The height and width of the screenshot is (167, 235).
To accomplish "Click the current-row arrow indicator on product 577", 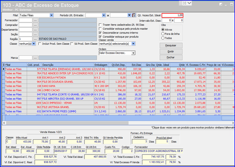I will click(x=4, y=69).
